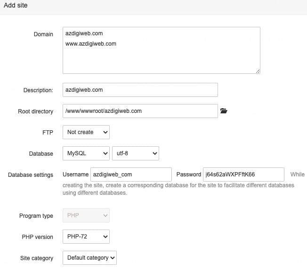Focus the Description input field
Screen dimensions: 307x270
pyautogui.click(x=140, y=90)
